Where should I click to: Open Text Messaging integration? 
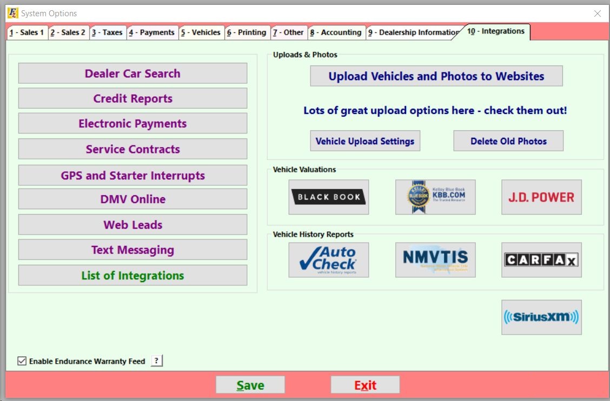coord(132,249)
